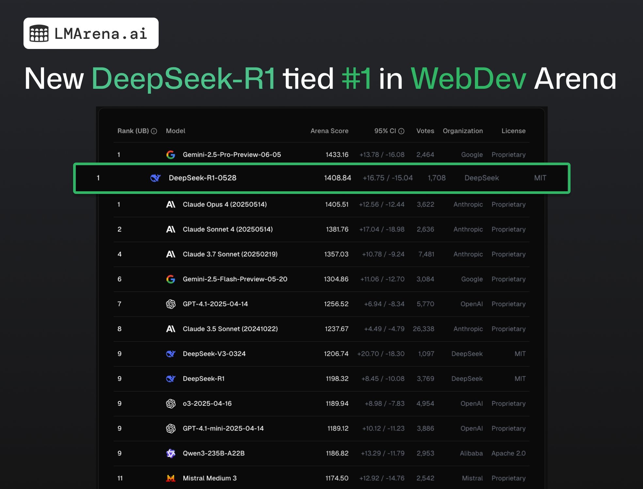Open the info tooltip beside 95% CI
Image resolution: width=643 pixels, height=489 pixels.
pyautogui.click(x=401, y=131)
